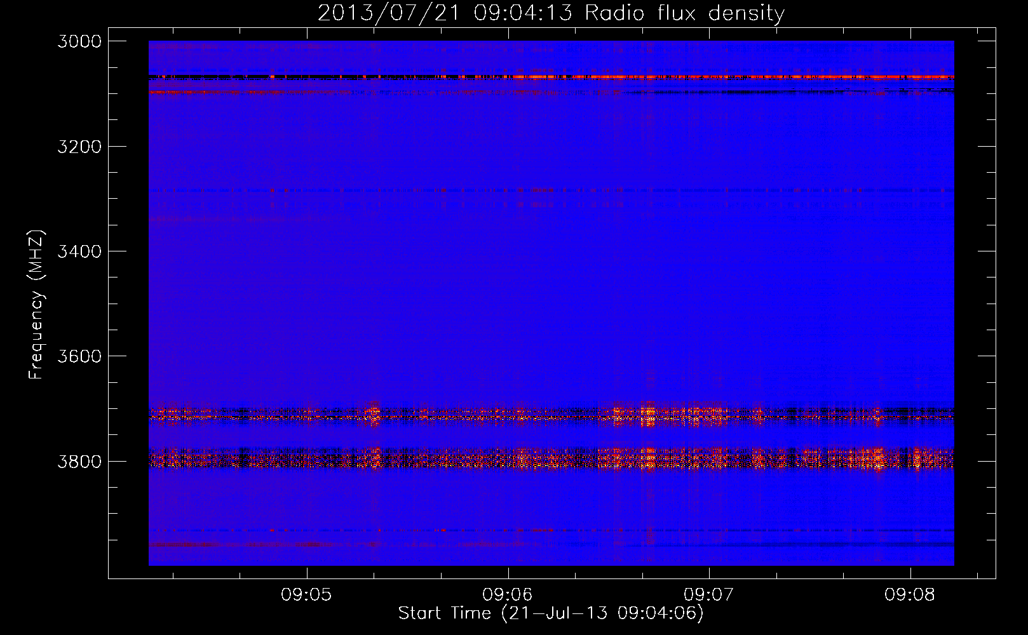Click the 'Frequency (MHZ)' axis title

pyautogui.click(x=36, y=305)
